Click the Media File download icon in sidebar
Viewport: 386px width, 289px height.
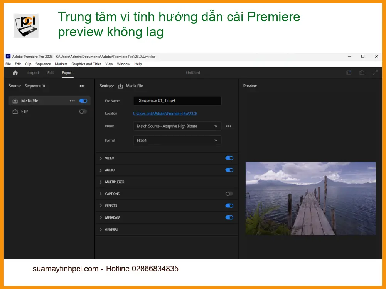point(15,101)
